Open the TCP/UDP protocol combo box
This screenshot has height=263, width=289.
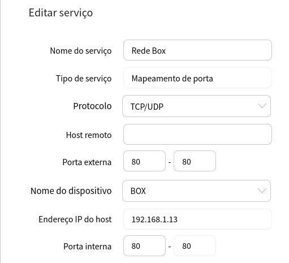196,106
